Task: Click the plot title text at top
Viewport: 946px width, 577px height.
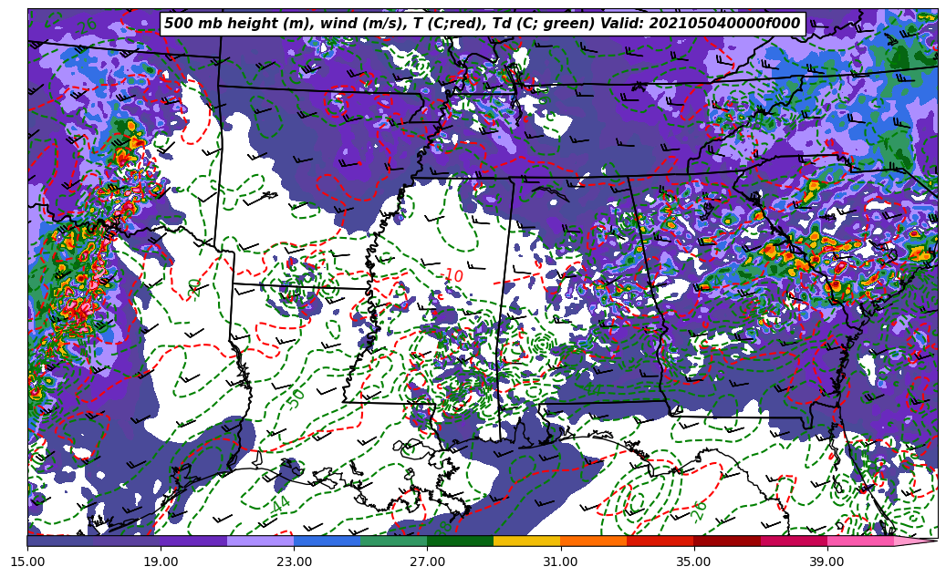Action: (482, 24)
